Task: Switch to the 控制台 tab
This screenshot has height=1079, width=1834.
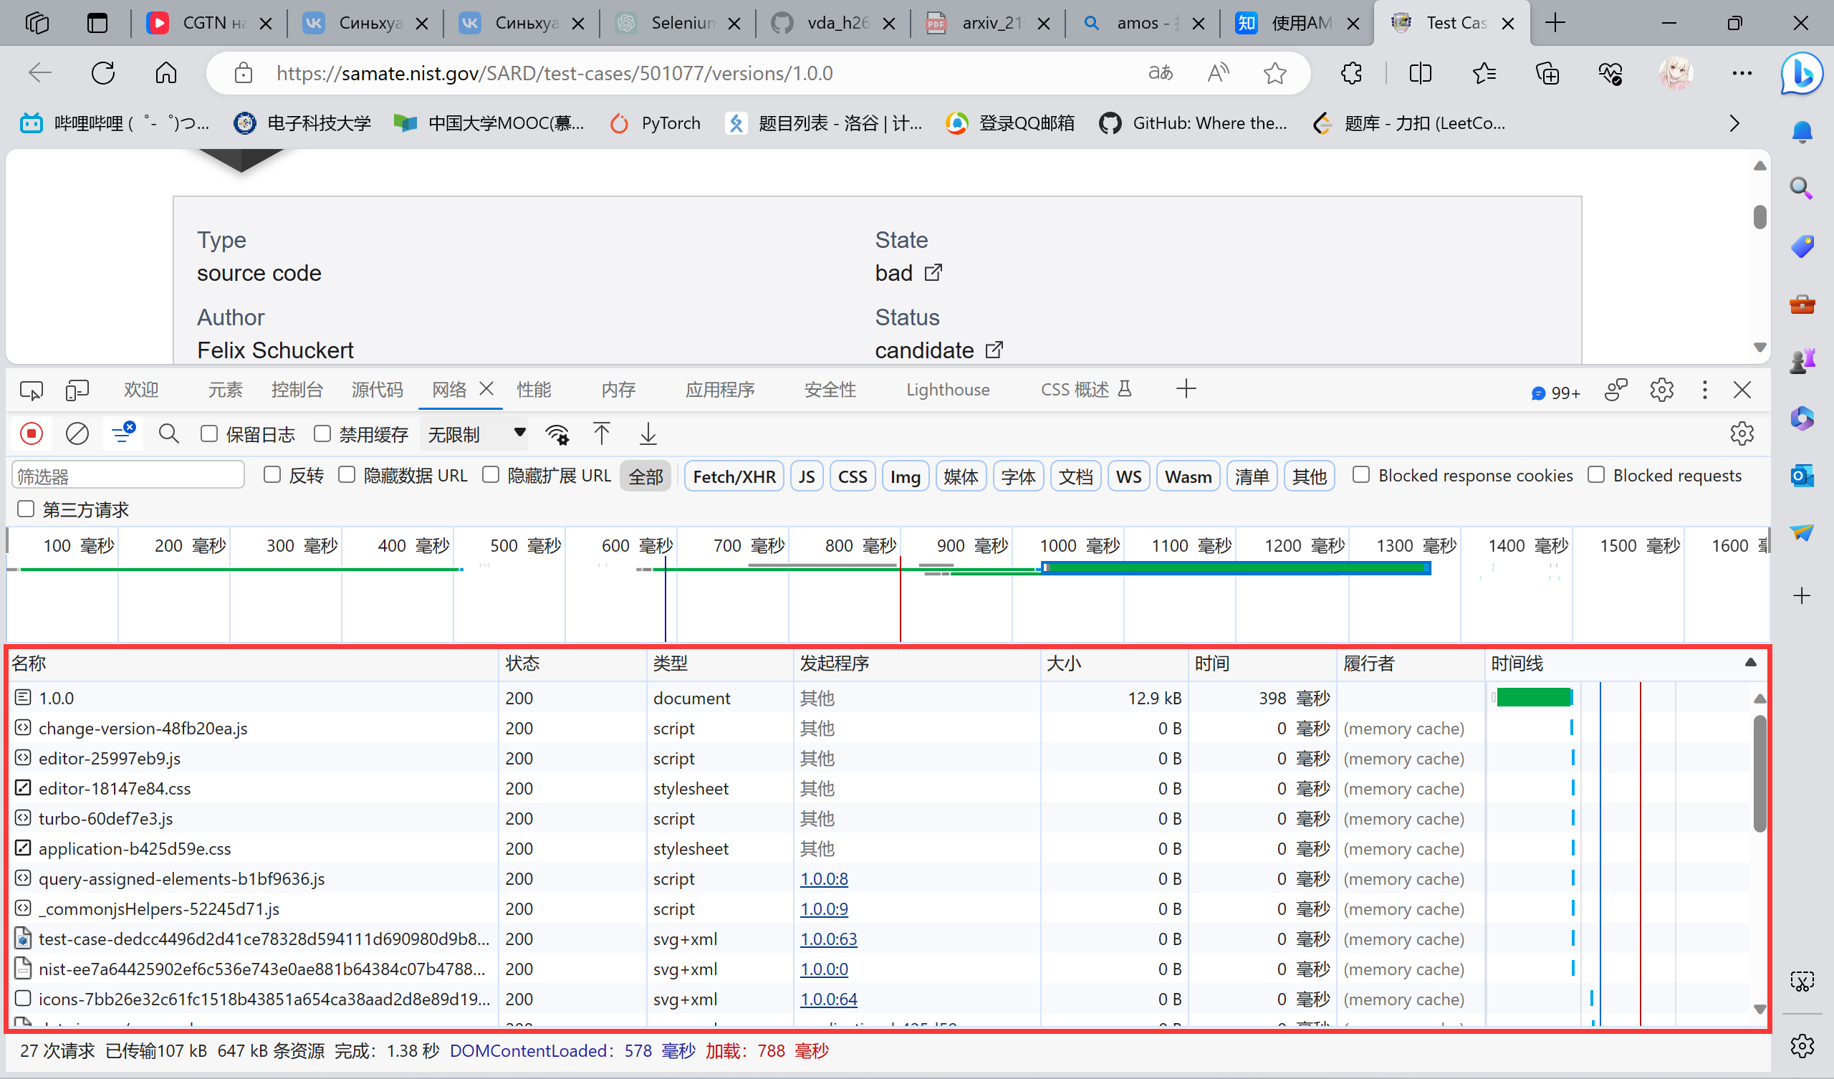Action: point(296,390)
